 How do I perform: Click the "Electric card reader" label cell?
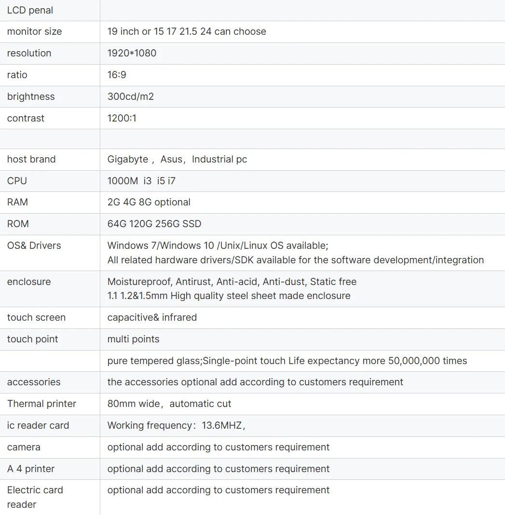coord(35,497)
